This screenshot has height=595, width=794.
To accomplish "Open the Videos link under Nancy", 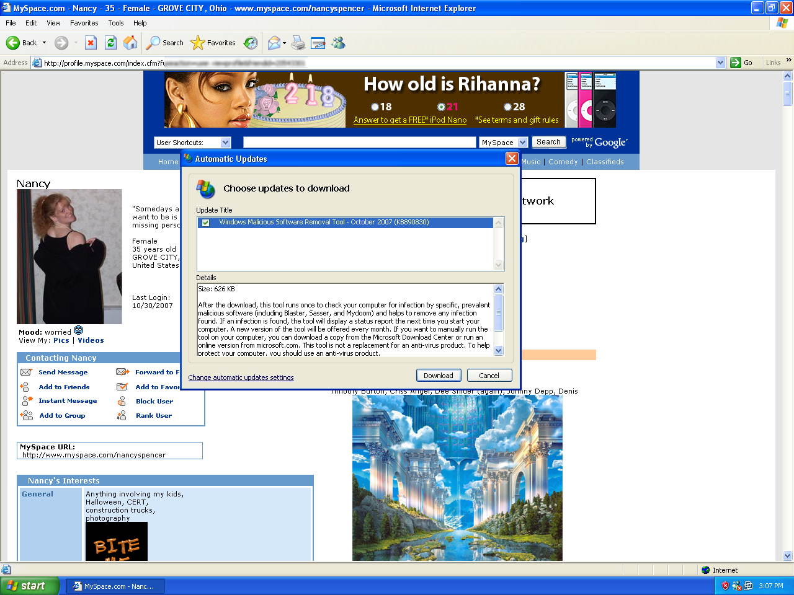I will pyautogui.click(x=91, y=340).
